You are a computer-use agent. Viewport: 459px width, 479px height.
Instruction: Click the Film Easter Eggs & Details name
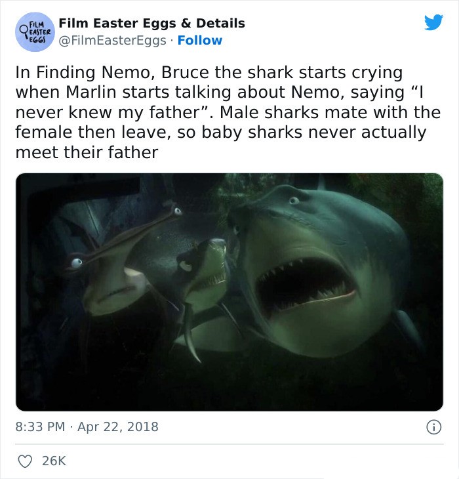click(151, 23)
